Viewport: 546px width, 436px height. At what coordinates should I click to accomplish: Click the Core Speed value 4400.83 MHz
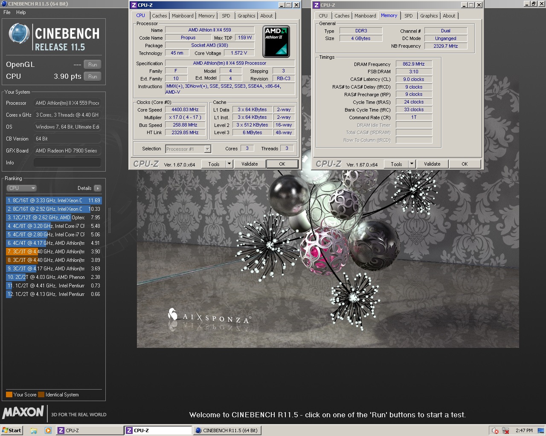point(185,110)
